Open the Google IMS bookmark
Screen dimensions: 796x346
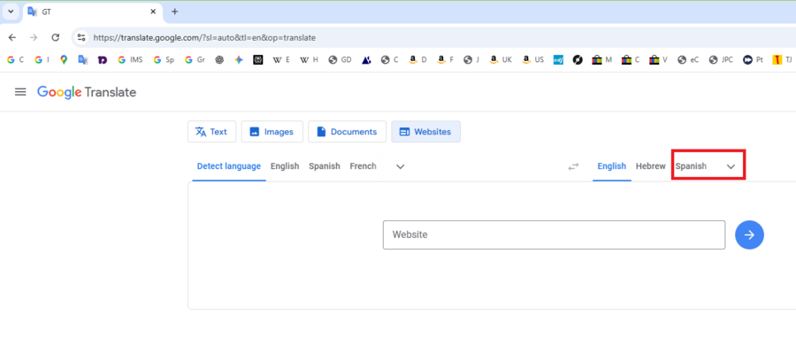(131, 60)
